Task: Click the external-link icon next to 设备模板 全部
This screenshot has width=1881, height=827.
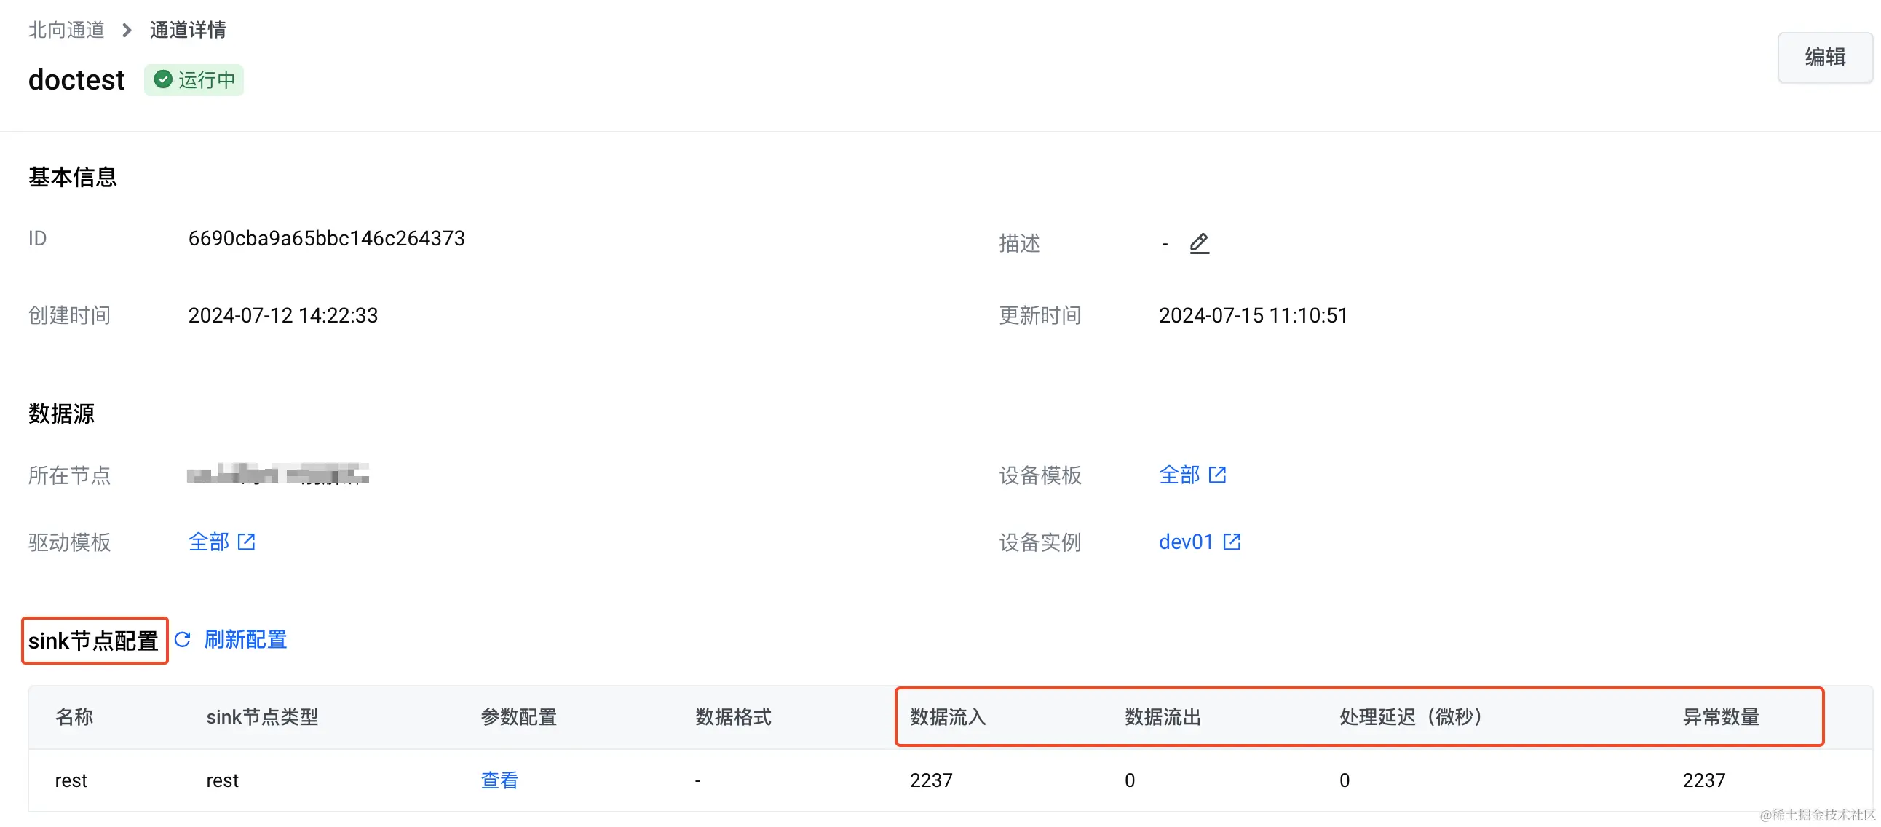Action: click(x=1217, y=475)
